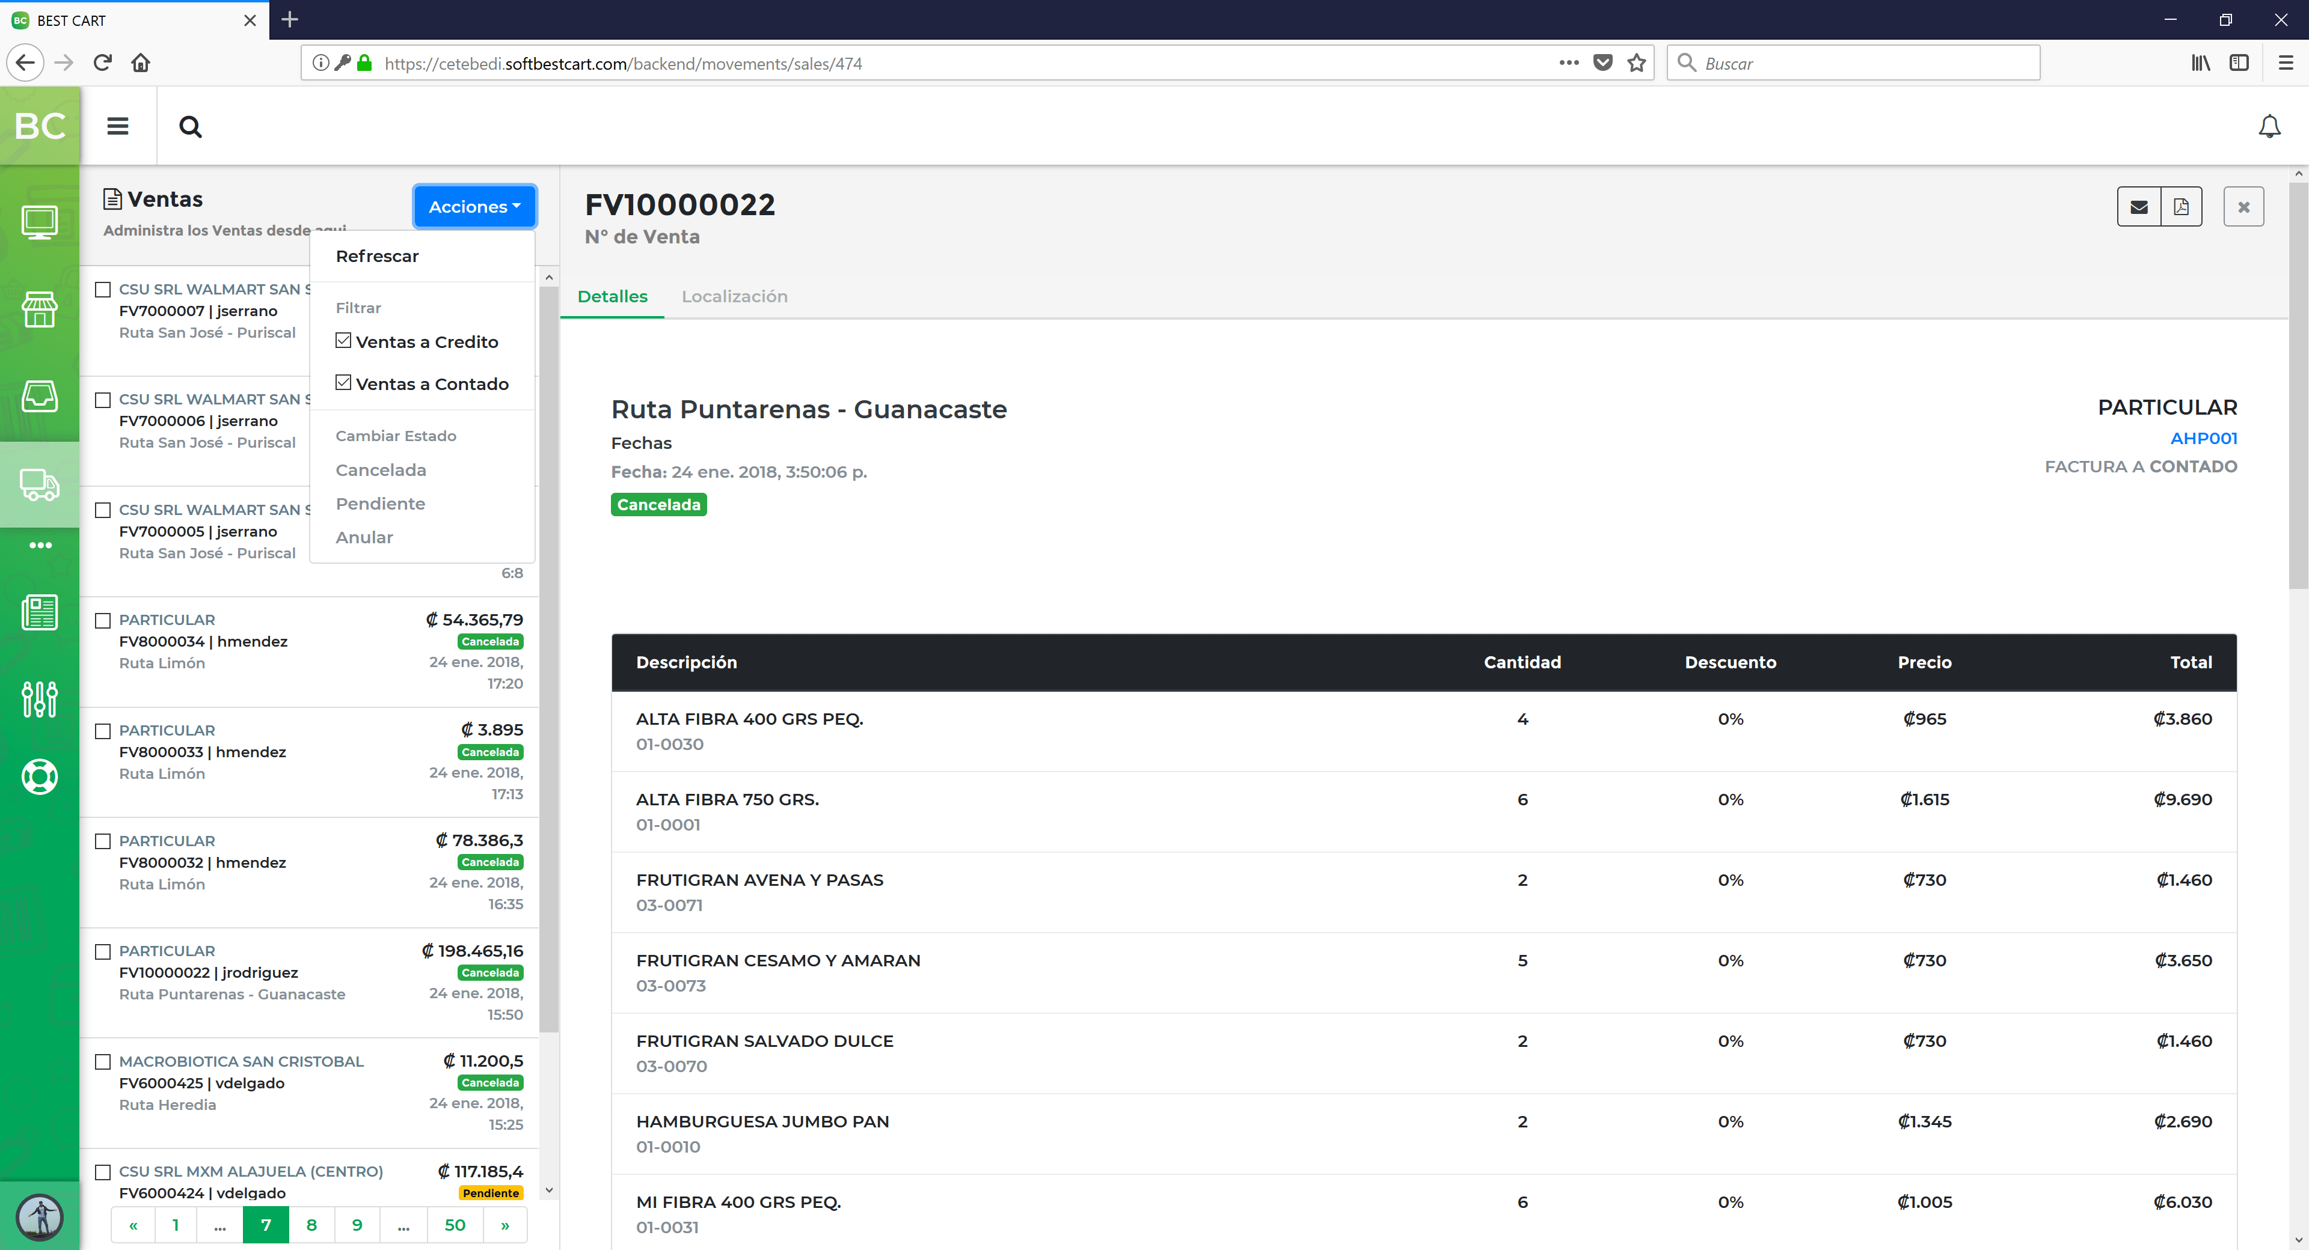Export the sale using the PDF icon
2309x1250 pixels.
click(x=2181, y=207)
